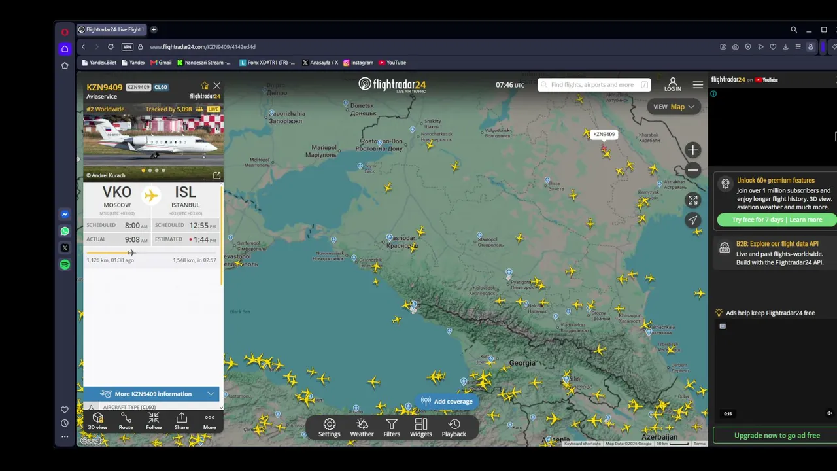Click the #2 Worldwide ranking text

(105, 109)
